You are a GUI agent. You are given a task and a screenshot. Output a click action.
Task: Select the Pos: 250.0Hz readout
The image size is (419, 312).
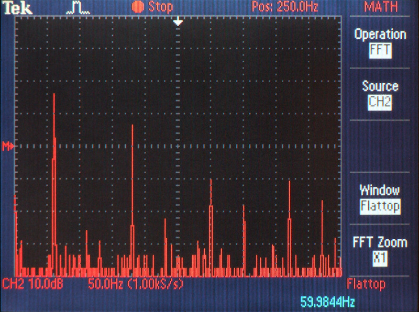285,6
